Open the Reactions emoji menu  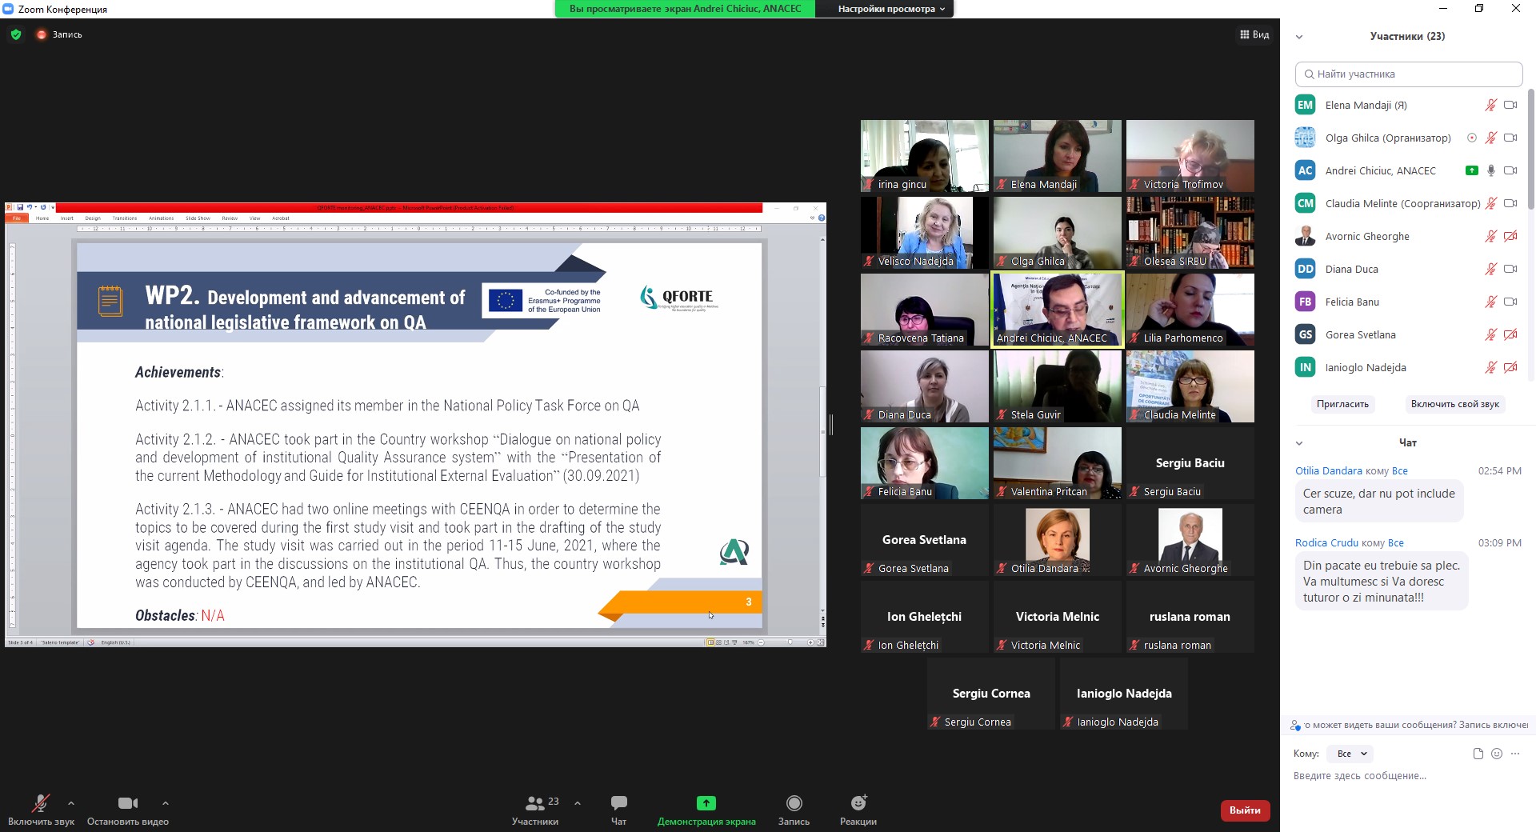(x=858, y=804)
